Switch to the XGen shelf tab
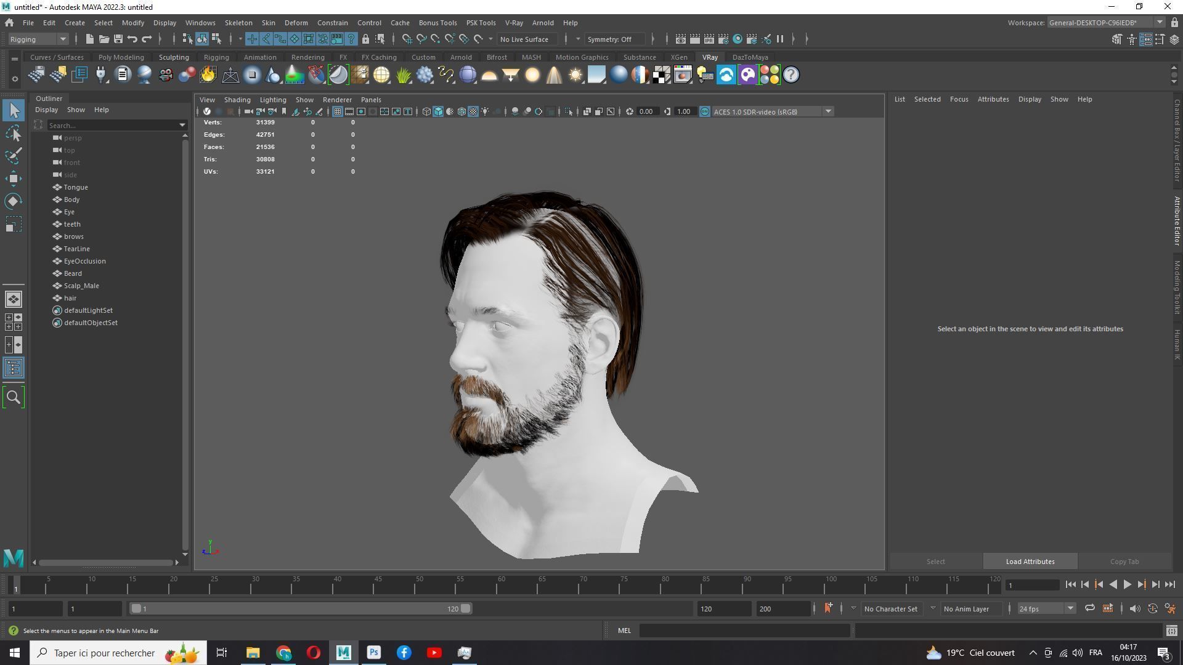1183x665 pixels. pyautogui.click(x=679, y=57)
